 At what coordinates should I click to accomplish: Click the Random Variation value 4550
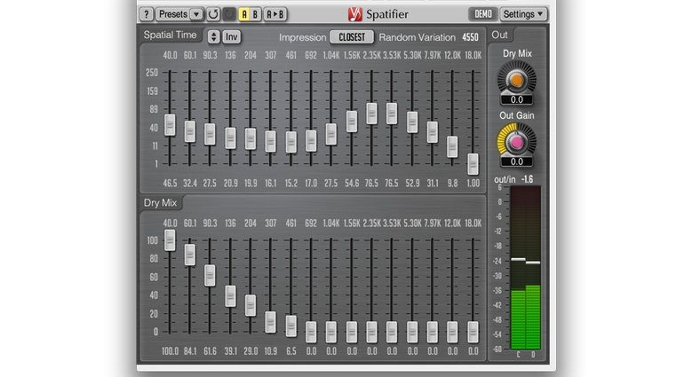tap(472, 37)
